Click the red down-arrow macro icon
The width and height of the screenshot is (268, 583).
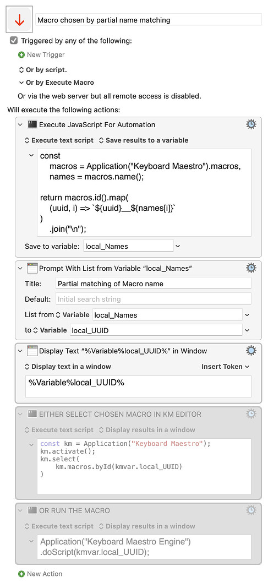click(19, 19)
